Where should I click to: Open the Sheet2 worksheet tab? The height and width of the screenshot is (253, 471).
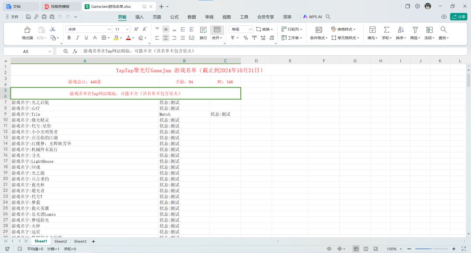tap(61, 241)
